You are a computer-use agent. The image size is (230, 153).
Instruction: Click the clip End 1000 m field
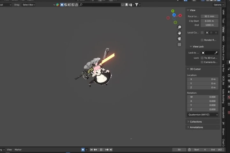210,25
